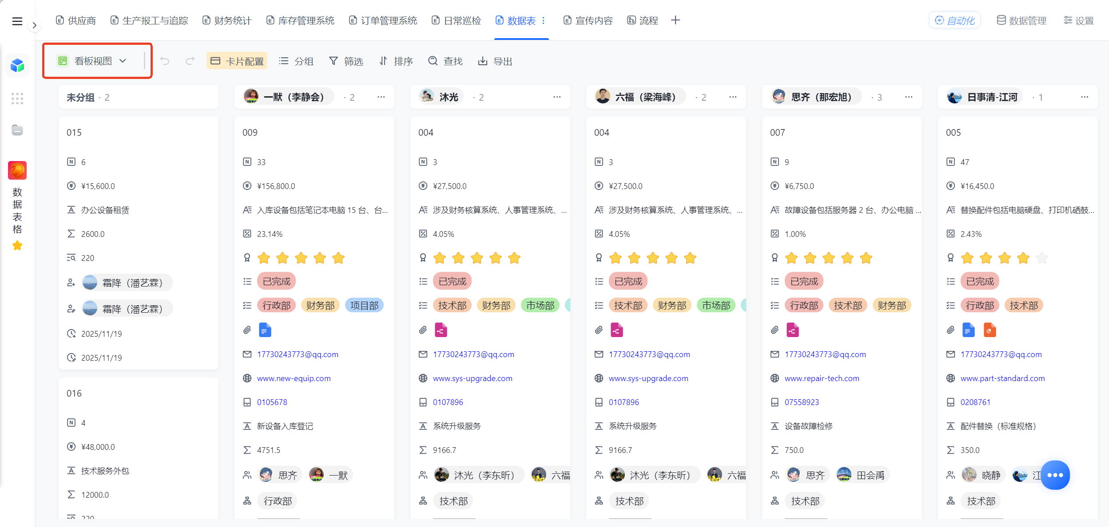Switch to the 财务统计 tab
Image resolution: width=1109 pixels, height=527 pixels.
coord(227,20)
